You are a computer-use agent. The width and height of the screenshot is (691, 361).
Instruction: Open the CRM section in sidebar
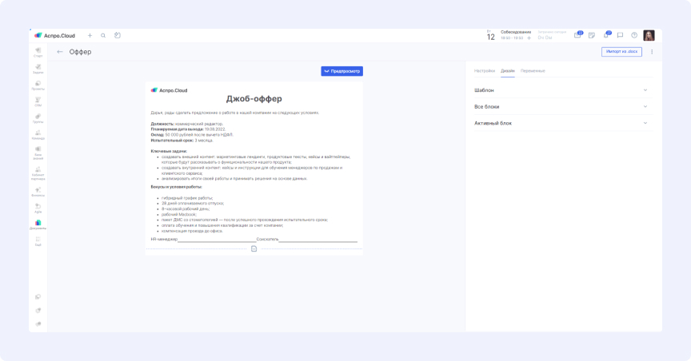point(38,101)
